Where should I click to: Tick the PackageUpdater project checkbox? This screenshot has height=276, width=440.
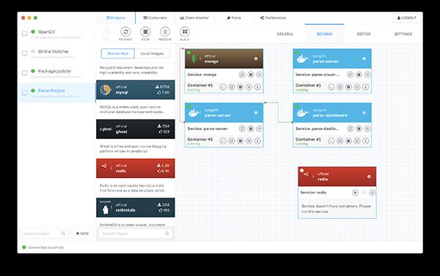(x=25, y=73)
